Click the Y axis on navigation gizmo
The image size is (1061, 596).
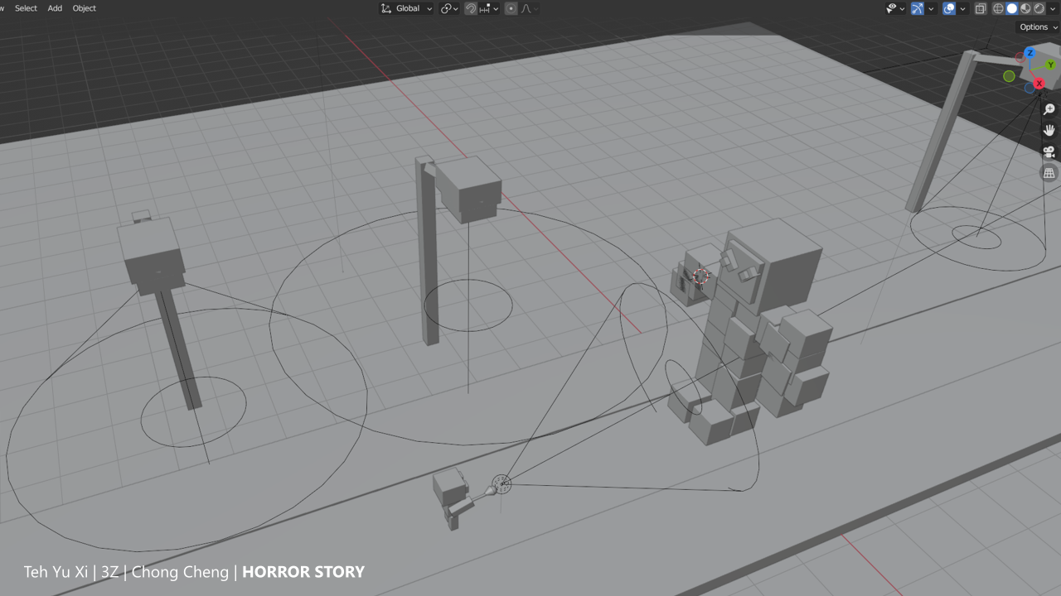point(1050,65)
